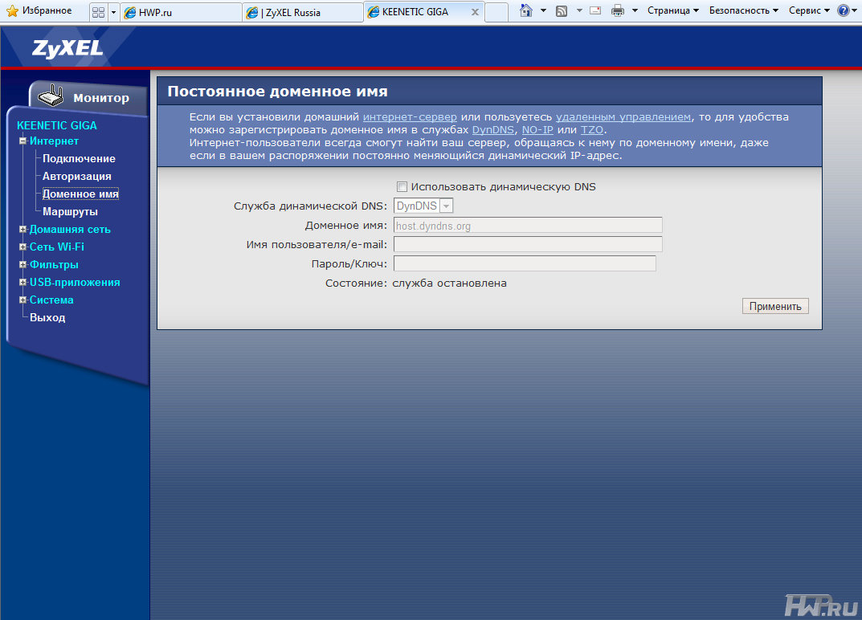Open the Подключение page

80,159
